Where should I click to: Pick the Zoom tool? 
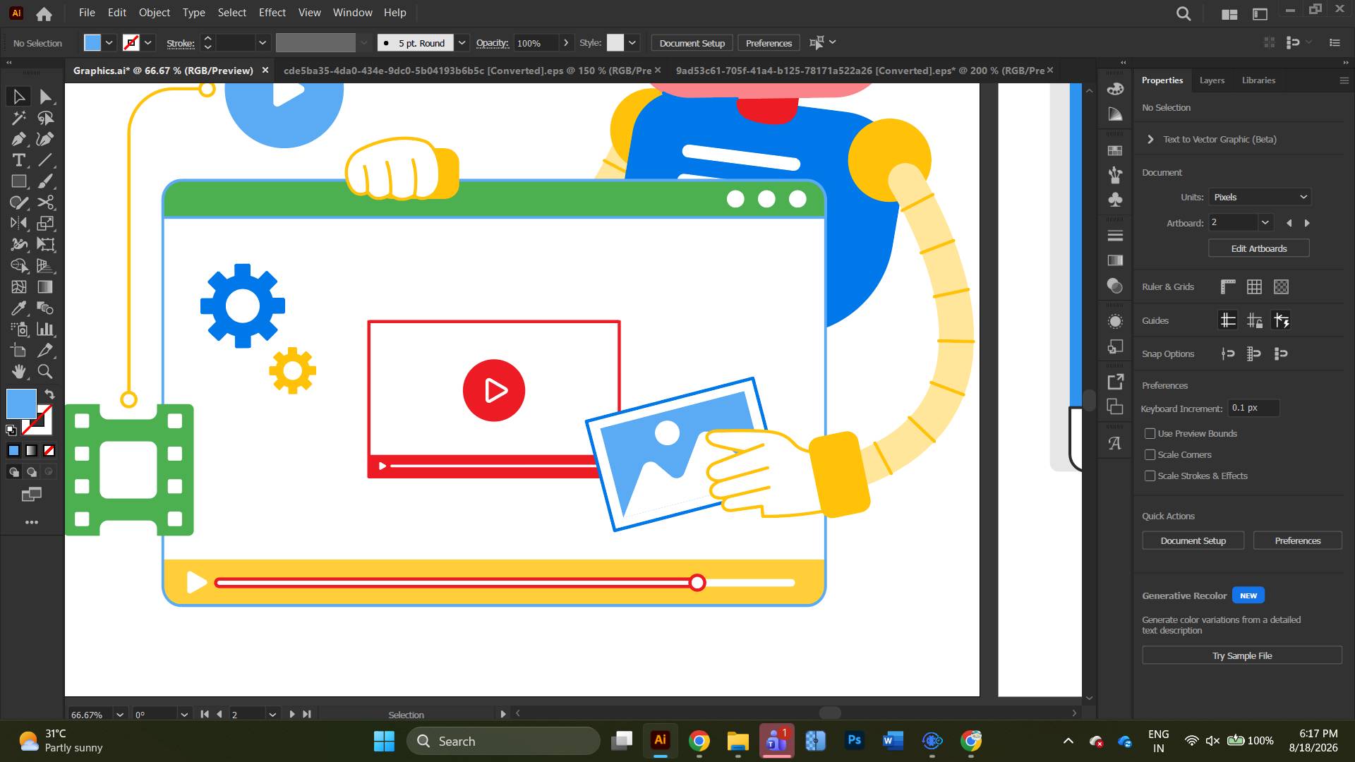(45, 372)
